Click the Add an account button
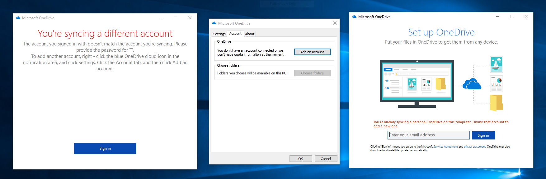The width and height of the screenshot is (546, 179). pos(312,52)
